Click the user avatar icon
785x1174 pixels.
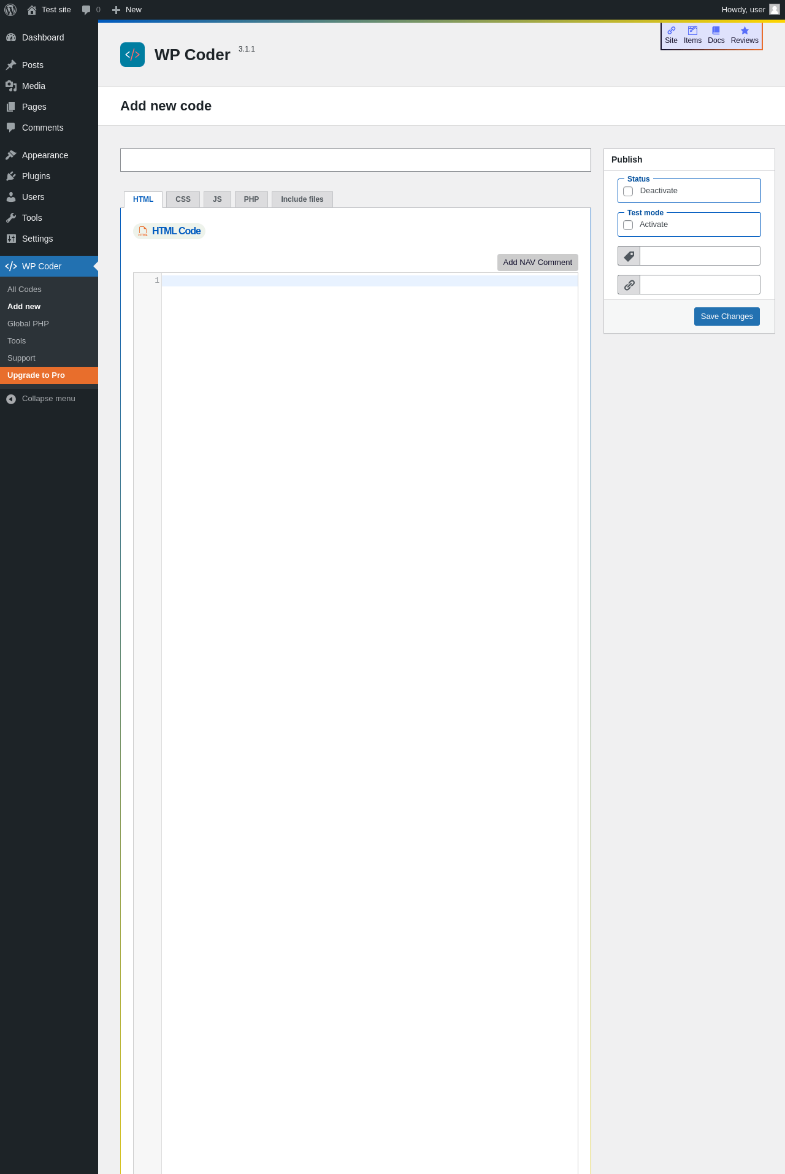775,9
